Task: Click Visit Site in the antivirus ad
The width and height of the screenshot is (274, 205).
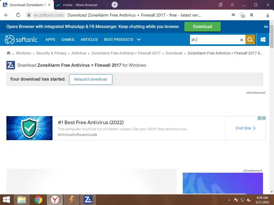Action: pos(245,128)
